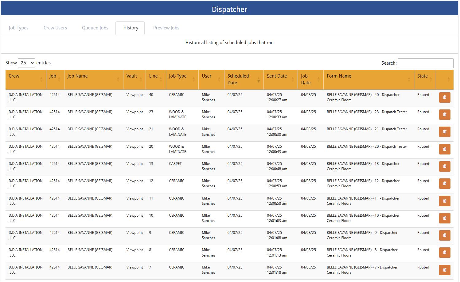460x282 pixels.
Task: Remove the line 8 CERAMIC row
Action: 445,252
